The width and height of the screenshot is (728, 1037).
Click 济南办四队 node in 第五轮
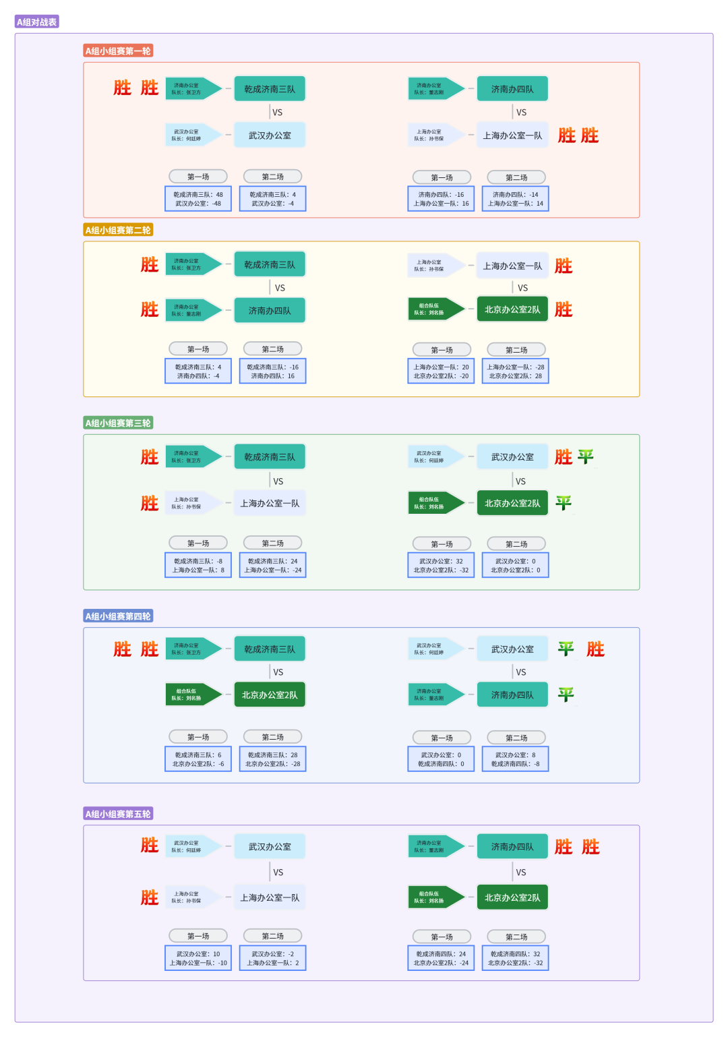click(512, 847)
